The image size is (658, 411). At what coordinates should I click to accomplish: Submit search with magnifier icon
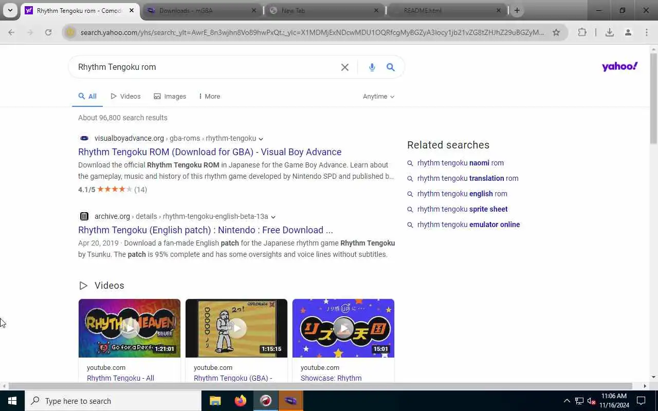(x=391, y=67)
